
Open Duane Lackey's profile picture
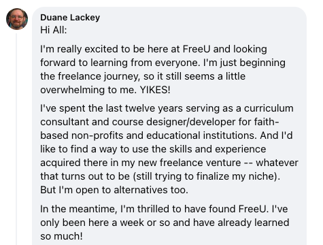17,19
